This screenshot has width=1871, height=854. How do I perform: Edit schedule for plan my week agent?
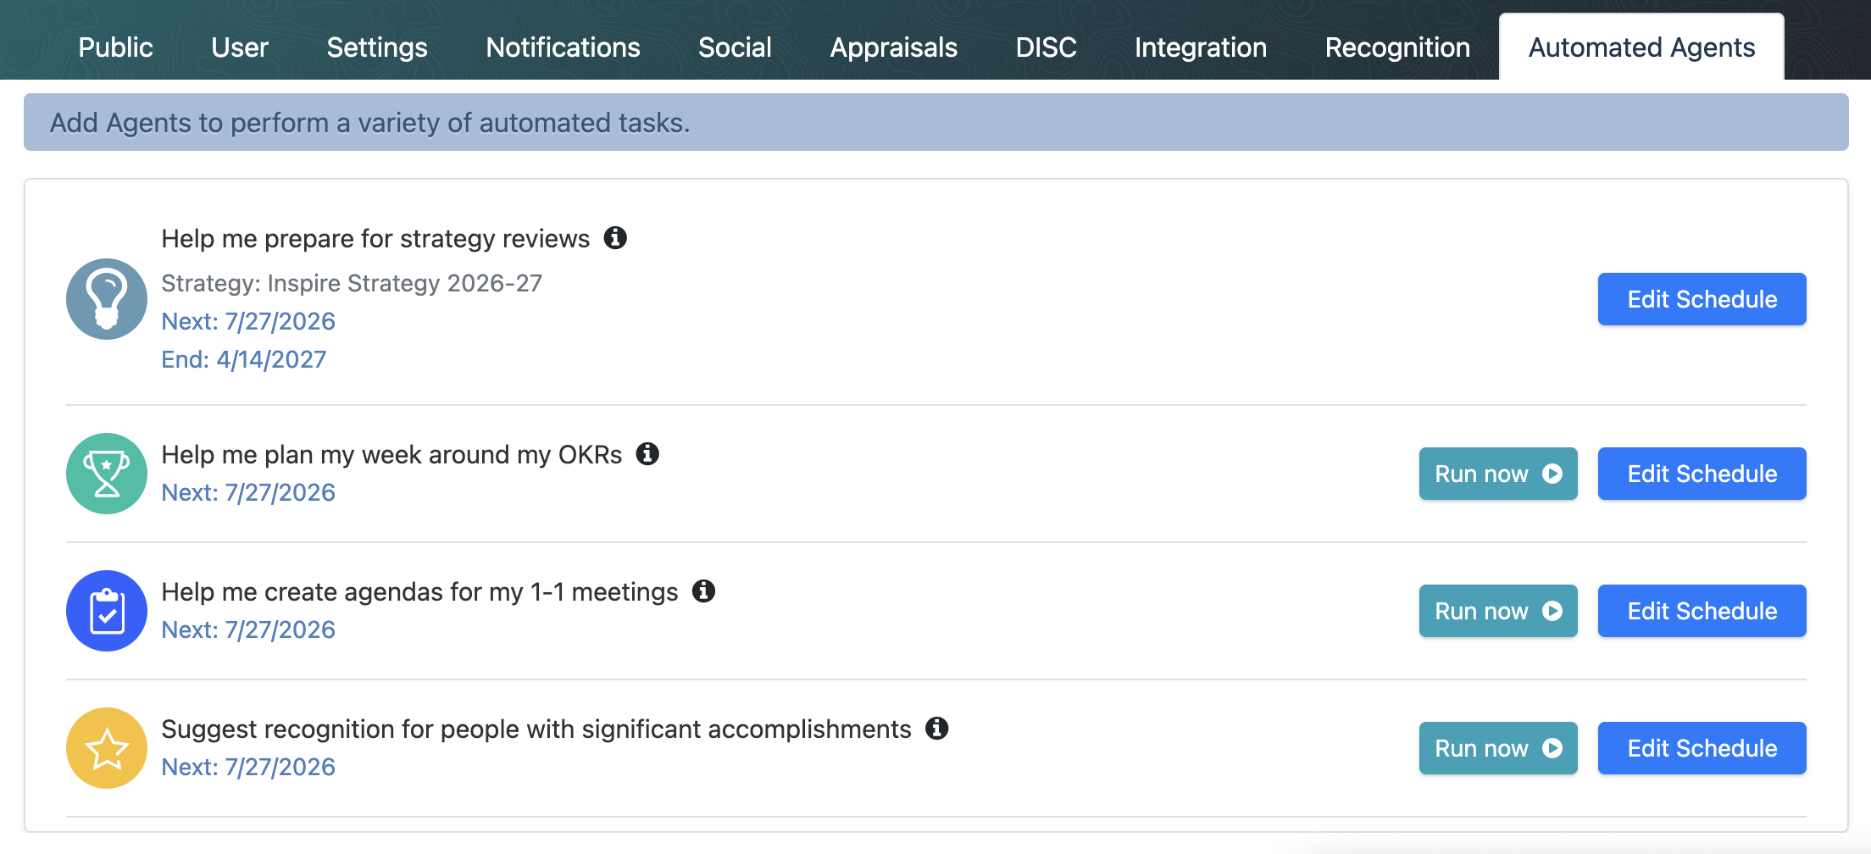click(x=1702, y=474)
